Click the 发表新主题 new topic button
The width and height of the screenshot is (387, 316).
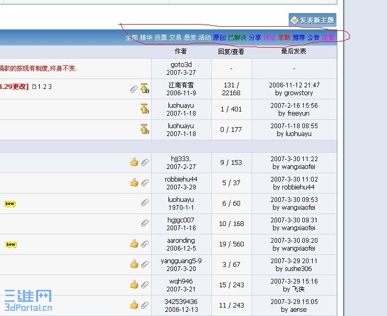point(312,20)
